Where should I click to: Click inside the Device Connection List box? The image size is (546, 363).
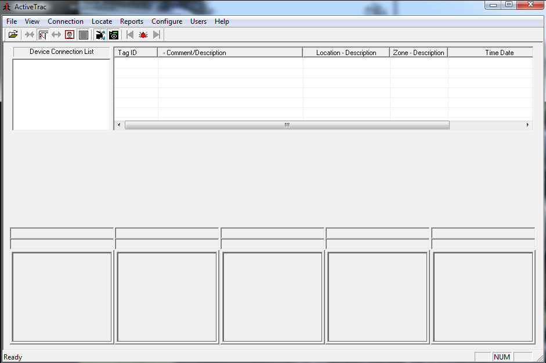point(62,95)
